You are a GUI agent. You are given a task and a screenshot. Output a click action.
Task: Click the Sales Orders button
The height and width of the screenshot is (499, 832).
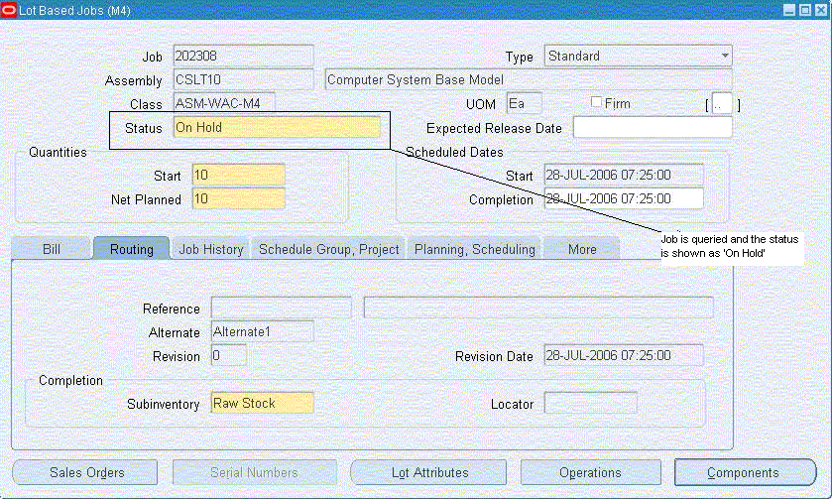pyautogui.click(x=85, y=472)
